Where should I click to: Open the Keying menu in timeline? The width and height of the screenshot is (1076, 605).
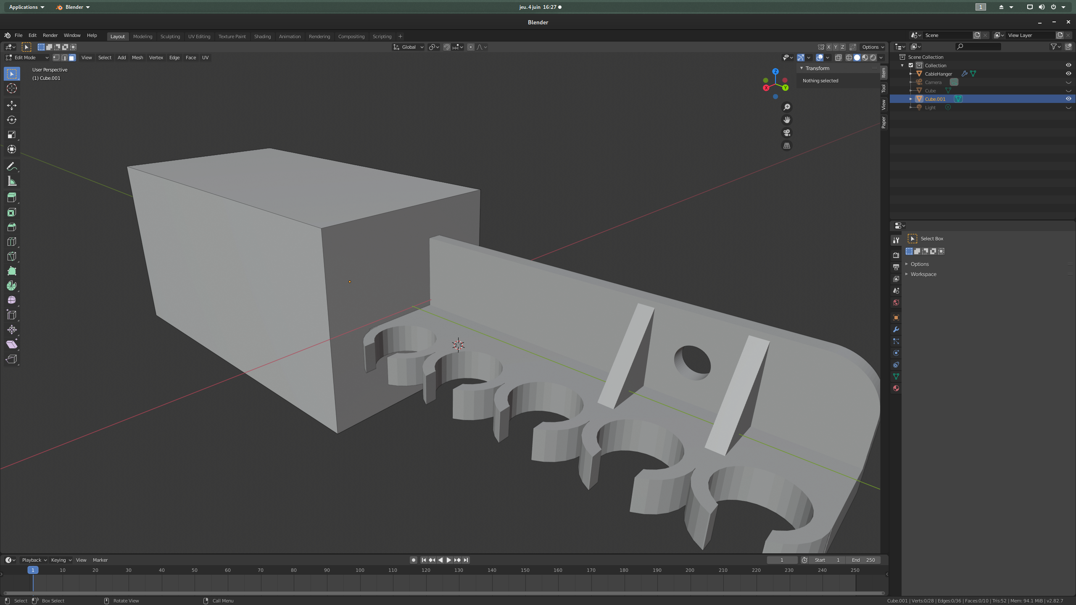point(61,560)
